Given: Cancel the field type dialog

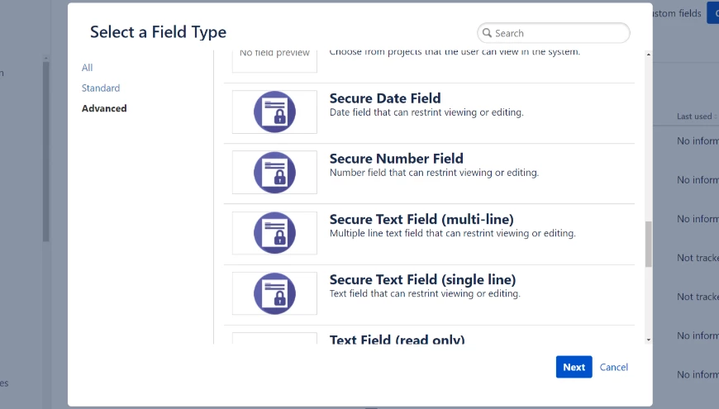Looking at the screenshot, I should click(x=613, y=368).
